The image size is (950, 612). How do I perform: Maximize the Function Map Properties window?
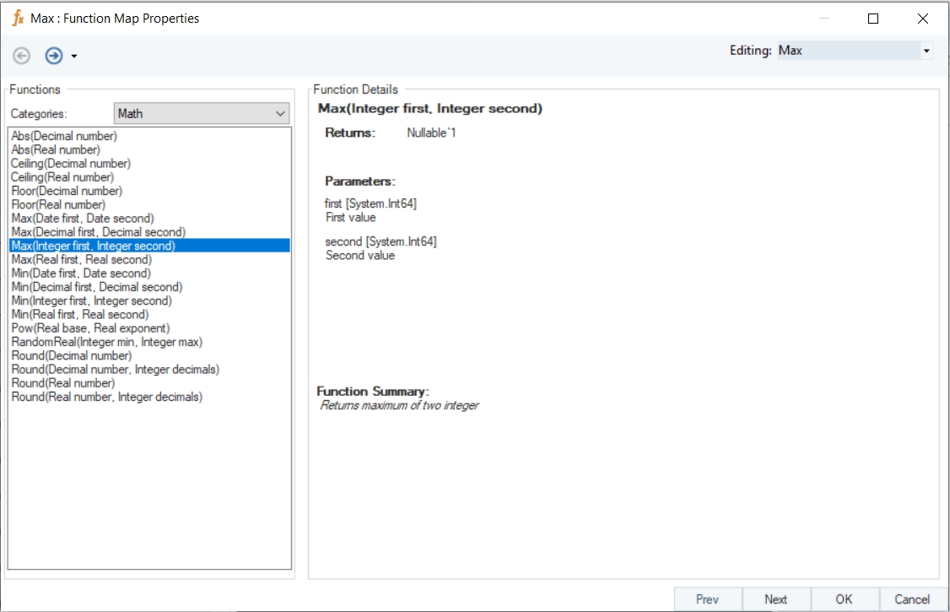(x=873, y=19)
